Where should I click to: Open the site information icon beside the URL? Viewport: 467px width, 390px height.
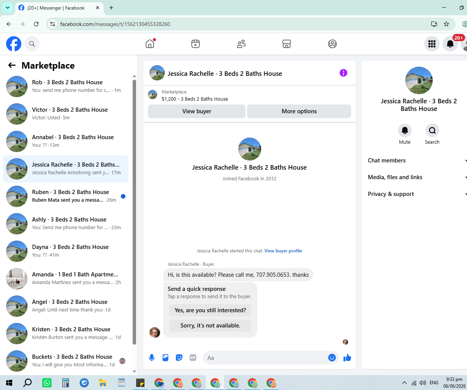click(x=53, y=24)
